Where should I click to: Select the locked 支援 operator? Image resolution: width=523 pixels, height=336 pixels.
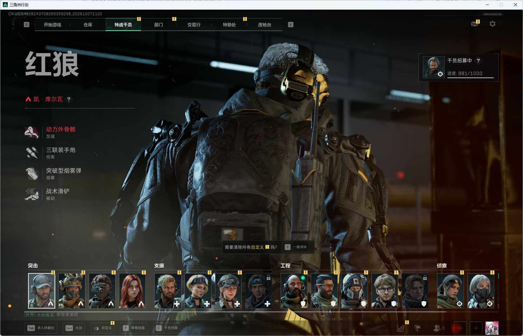[x=259, y=291]
